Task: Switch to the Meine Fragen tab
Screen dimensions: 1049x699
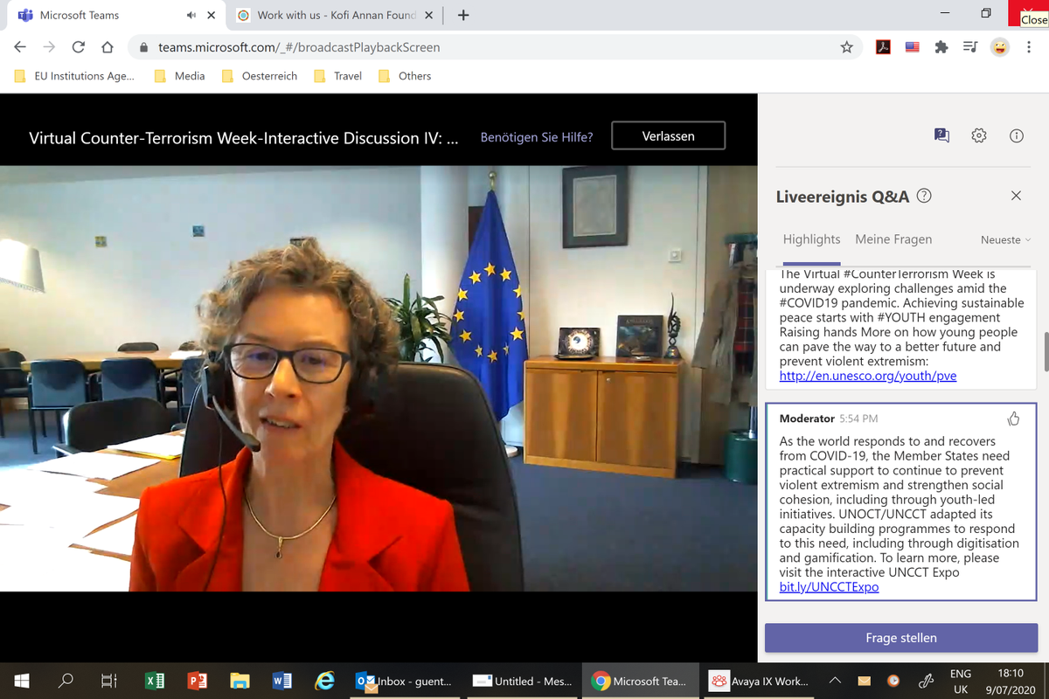Action: (x=893, y=239)
